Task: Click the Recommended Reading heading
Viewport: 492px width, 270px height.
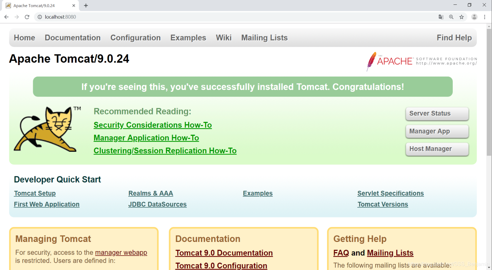Action: click(x=143, y=111)
